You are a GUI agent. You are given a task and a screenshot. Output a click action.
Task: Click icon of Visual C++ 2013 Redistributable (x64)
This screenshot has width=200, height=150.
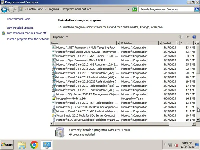(54, 73)
